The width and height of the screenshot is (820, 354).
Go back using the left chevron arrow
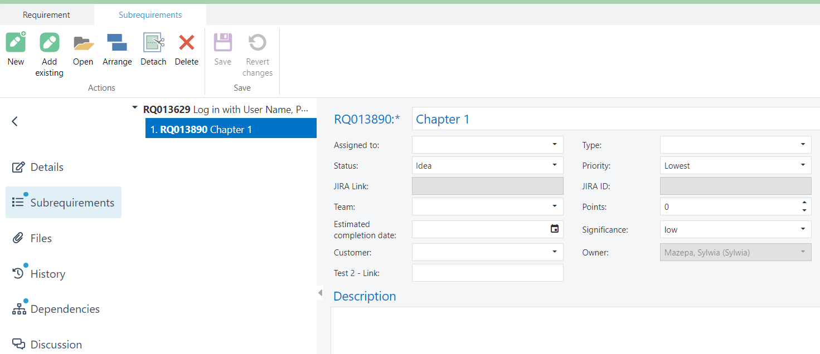tap(15, 121)
